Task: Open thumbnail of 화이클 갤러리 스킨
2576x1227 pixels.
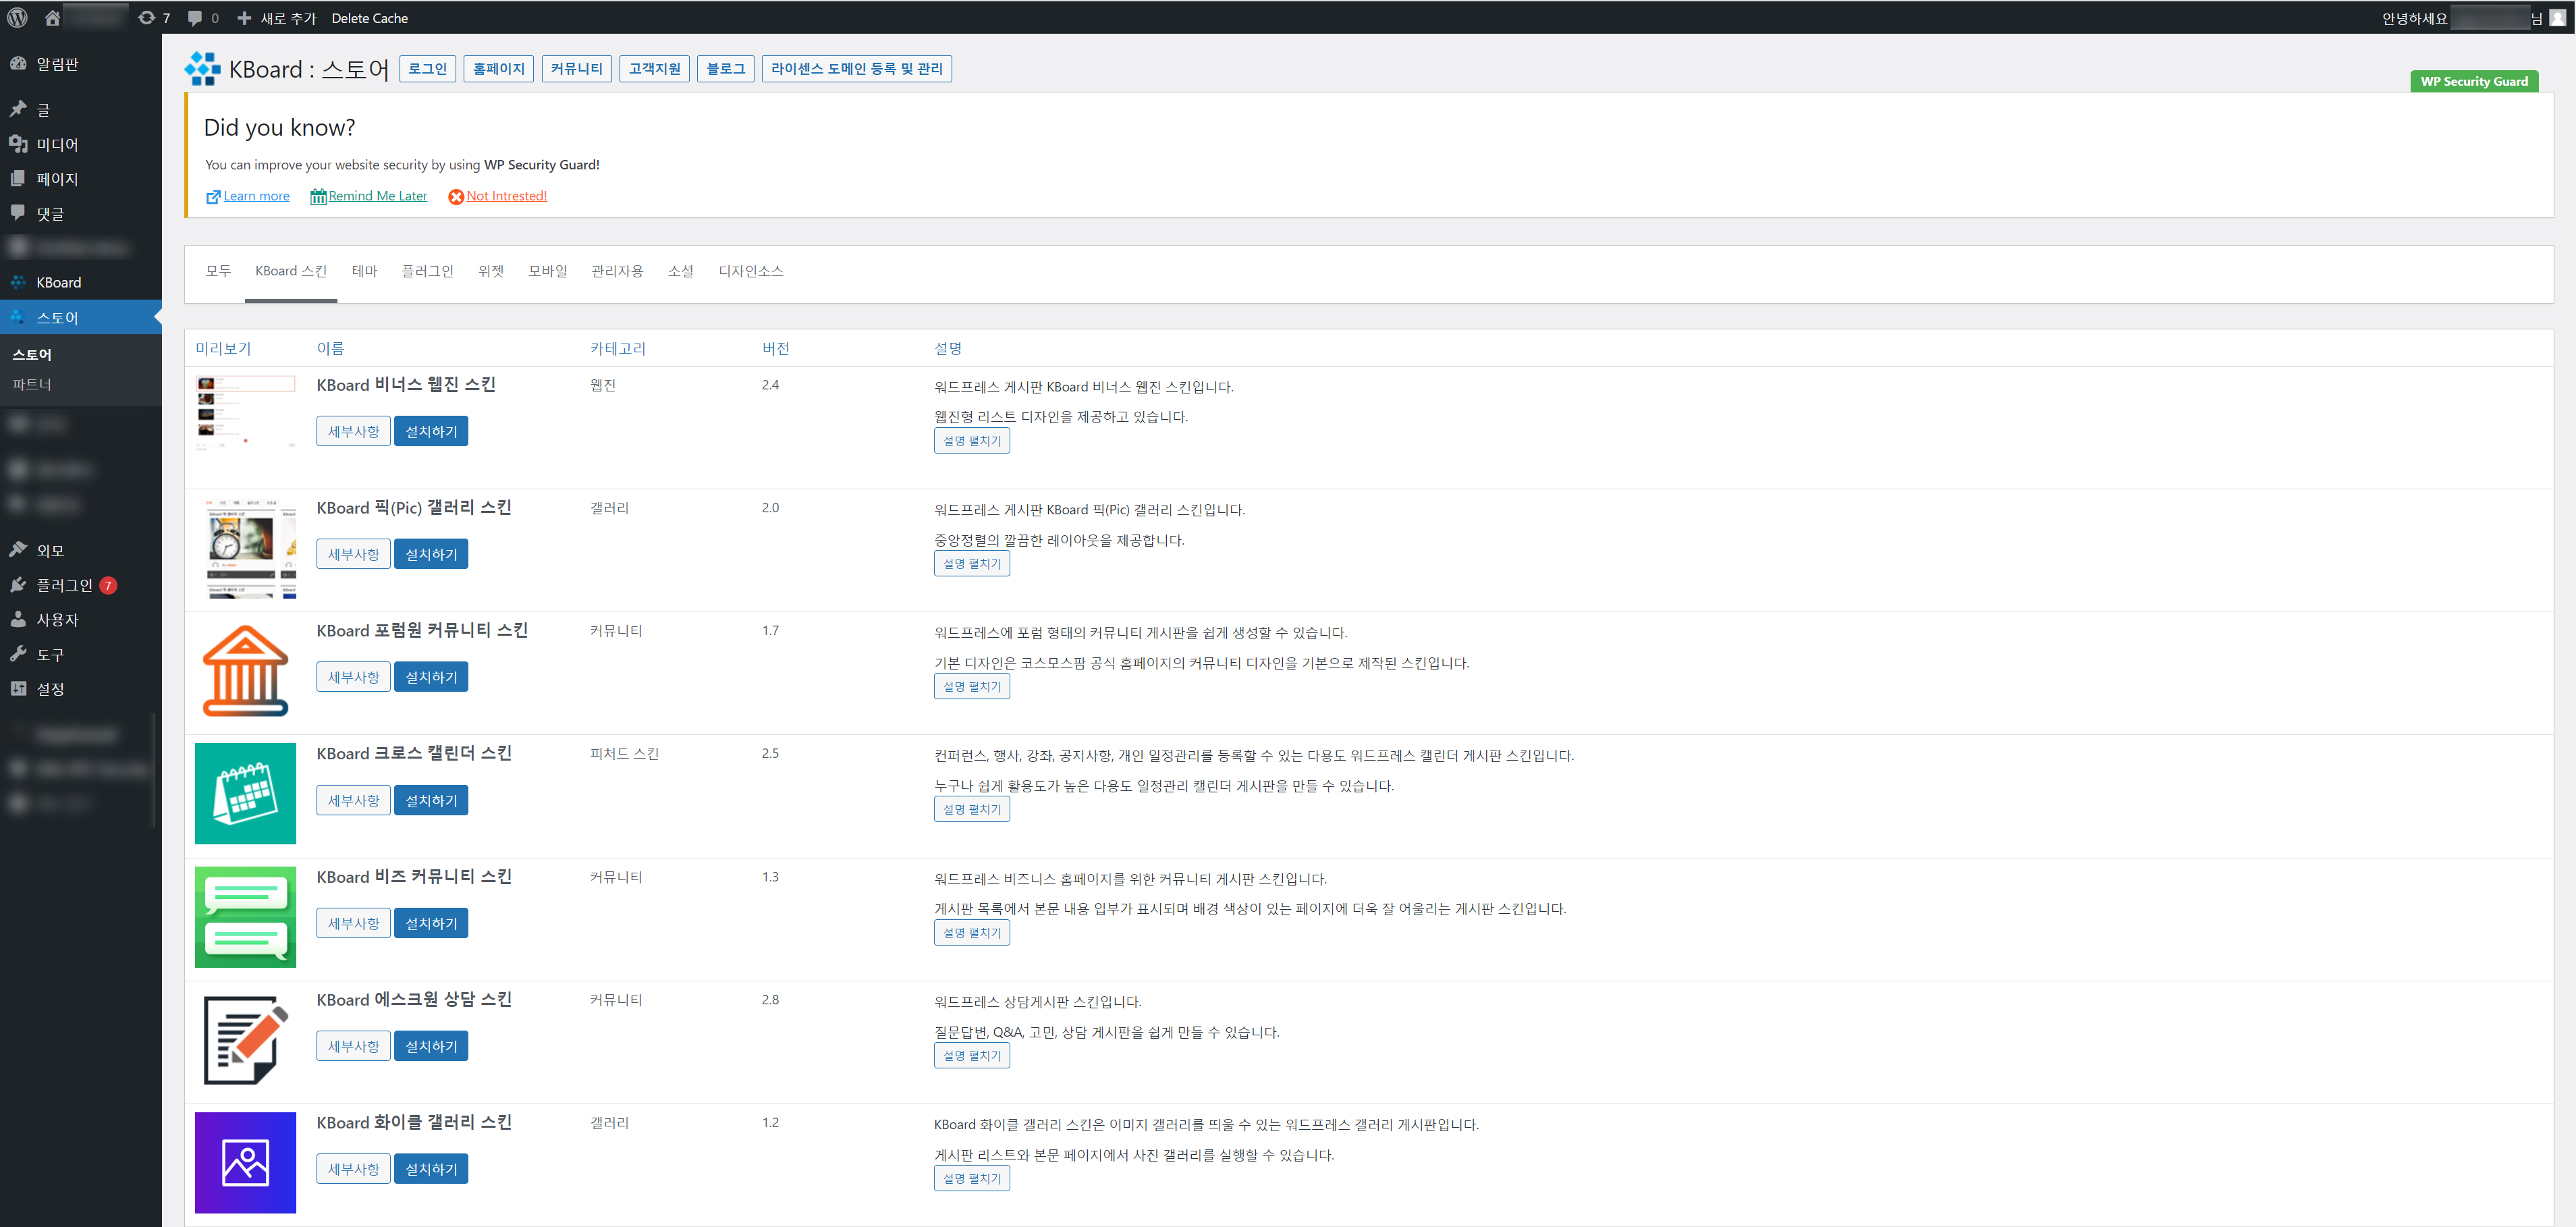Action: tap(245, 1162)
